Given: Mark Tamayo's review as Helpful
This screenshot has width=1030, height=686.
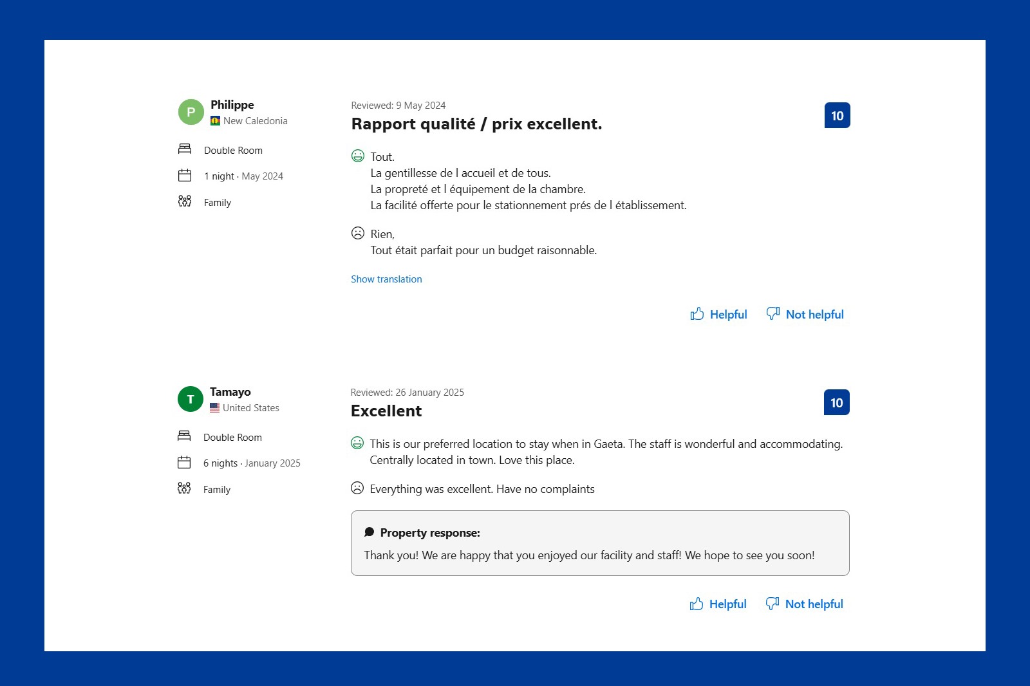Looking at the screenshot, I should click(718, 604).
